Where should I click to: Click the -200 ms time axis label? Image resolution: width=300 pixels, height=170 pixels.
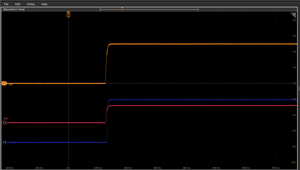(9, 168)
